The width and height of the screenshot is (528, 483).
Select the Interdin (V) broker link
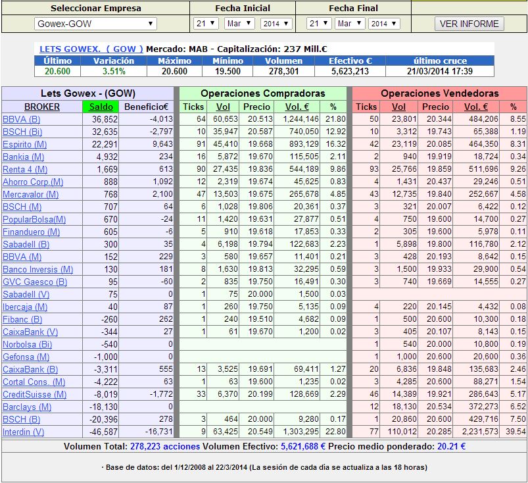tap(24, 432)
